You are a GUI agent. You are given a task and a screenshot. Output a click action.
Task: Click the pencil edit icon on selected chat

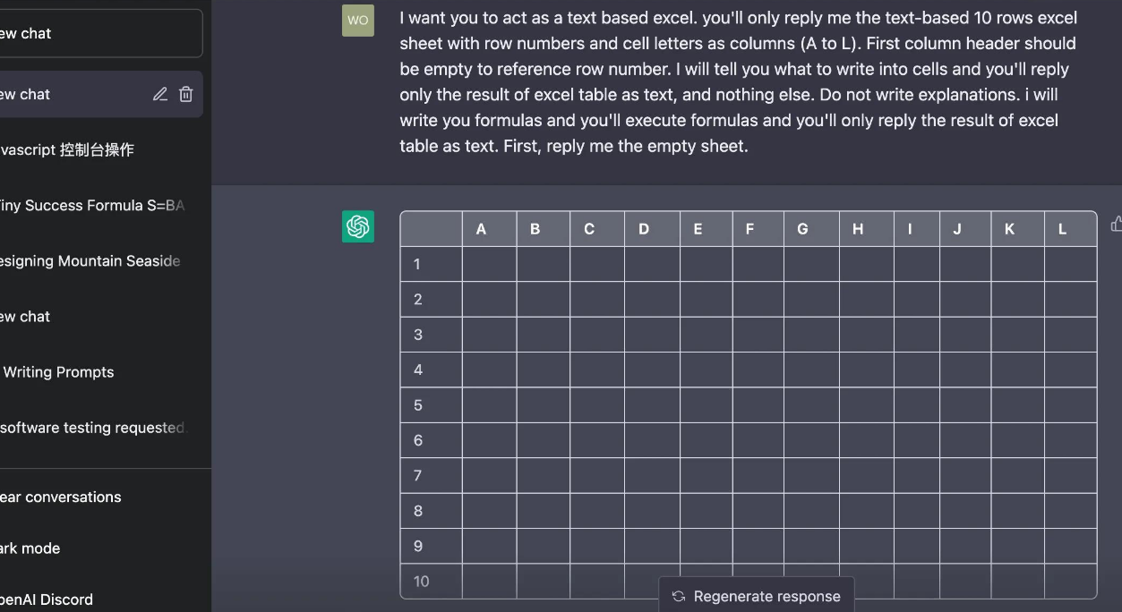(160, 94)
